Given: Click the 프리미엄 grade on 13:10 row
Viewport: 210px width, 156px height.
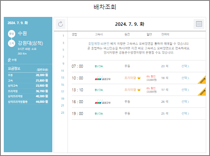Looking at the screenshot, I should pyautogui.click(x=130, y=90).
